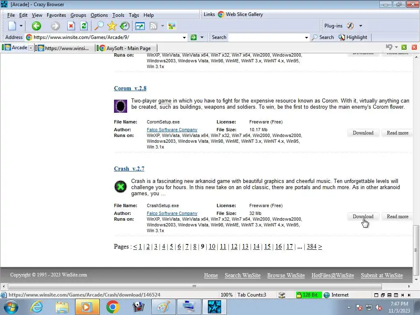Viewport: 420px width, 315px height.
Task: Open Internet Explorer from the taskbar
Action: (x=37, y=307)
